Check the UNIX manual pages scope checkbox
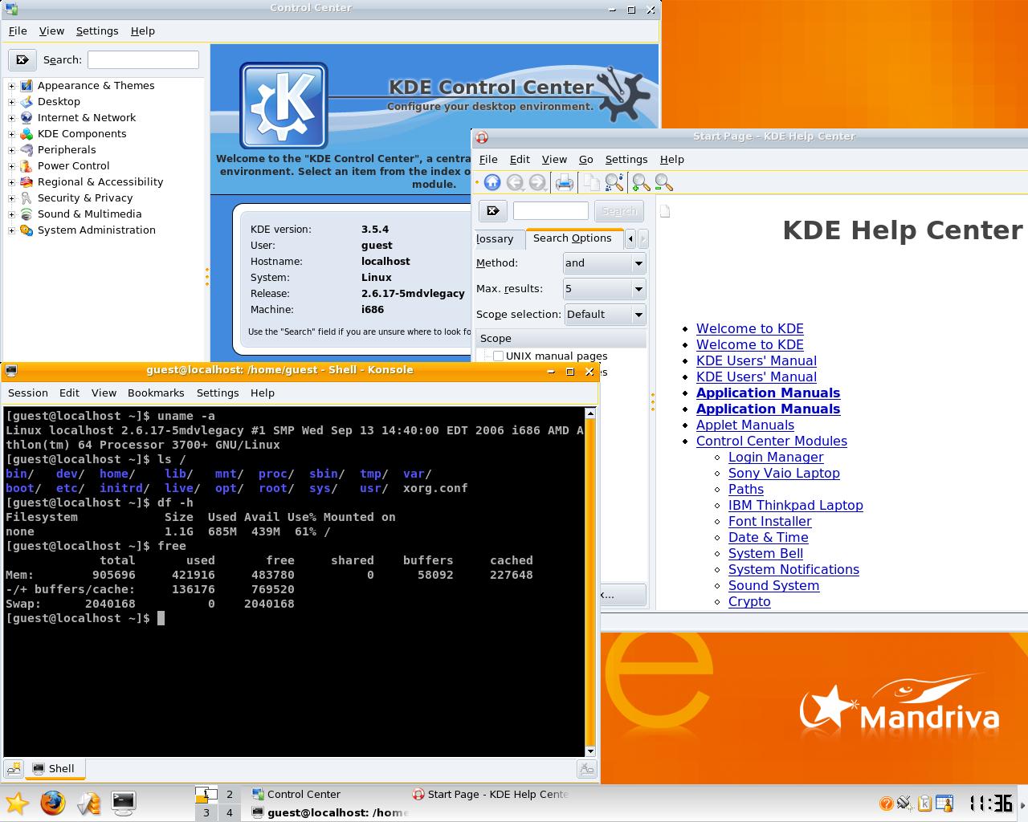This screenshot has width=1028, height=822. 499,356
